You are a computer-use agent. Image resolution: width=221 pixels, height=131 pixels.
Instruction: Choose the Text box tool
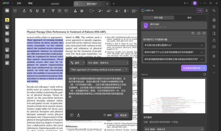[x=60, y=11]
